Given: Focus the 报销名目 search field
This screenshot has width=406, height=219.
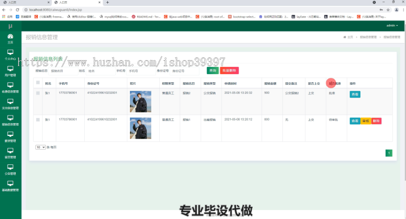Looking at the screenshot, I should (x=64, y=71).
